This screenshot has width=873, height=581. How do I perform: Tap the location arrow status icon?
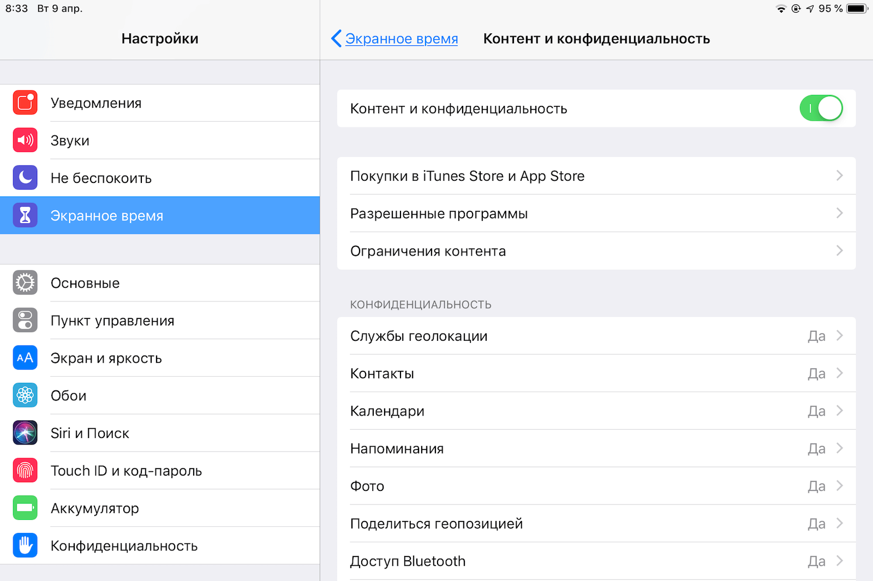(810, 9)
